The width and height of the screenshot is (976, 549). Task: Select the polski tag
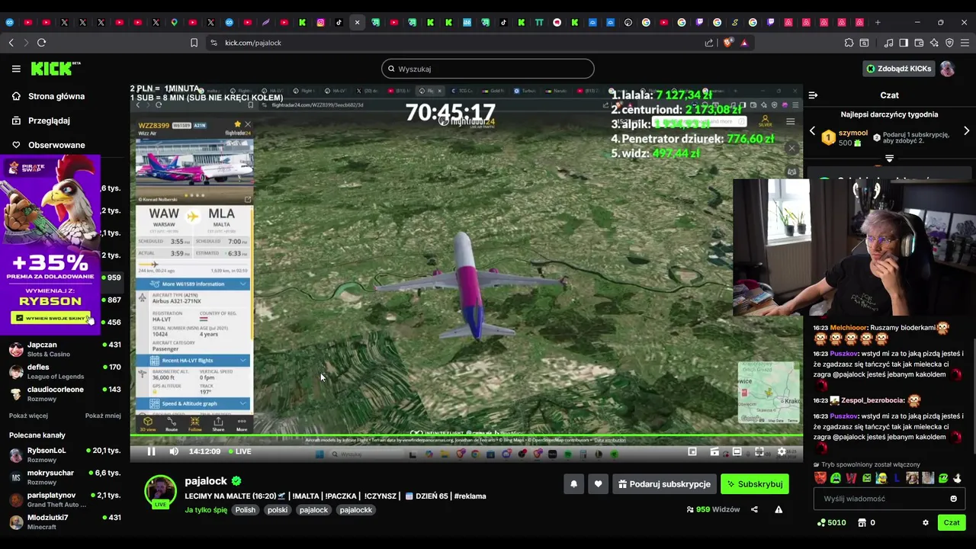pyautogui.click(x=278, y=510)
